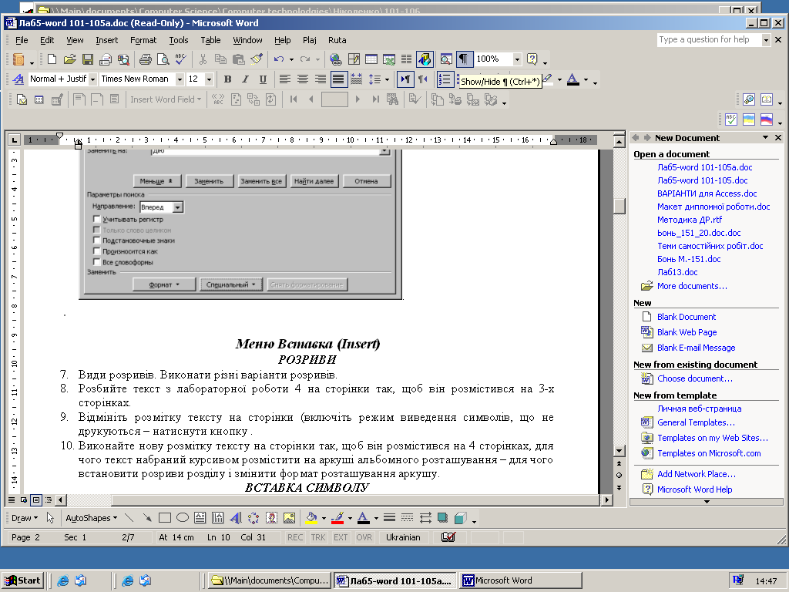Screen dimensions: 789x592
Task: Open Лаб13.doc from task pane
Action: (677, 272)
